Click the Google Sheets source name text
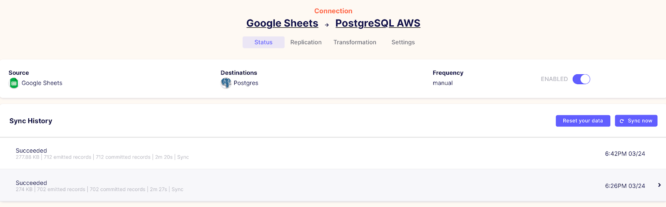 pyautogui.click(x=42, y=83)
